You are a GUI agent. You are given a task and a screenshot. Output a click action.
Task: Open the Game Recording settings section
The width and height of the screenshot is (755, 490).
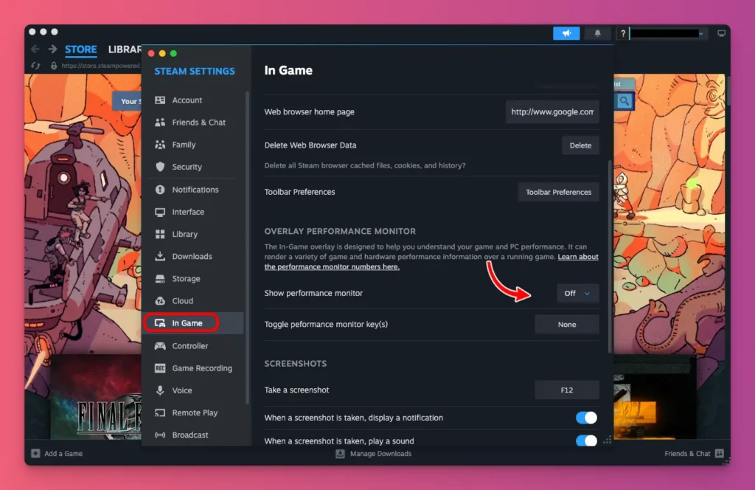[x=201, y=368]
